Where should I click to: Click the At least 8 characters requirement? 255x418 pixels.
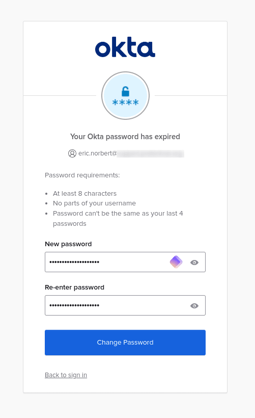point(84,194)
